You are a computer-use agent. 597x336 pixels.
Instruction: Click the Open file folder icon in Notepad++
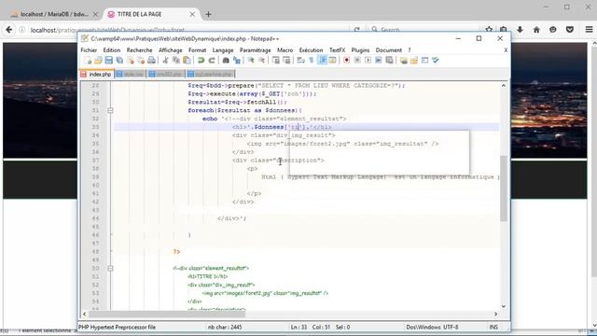pos(98,60)
